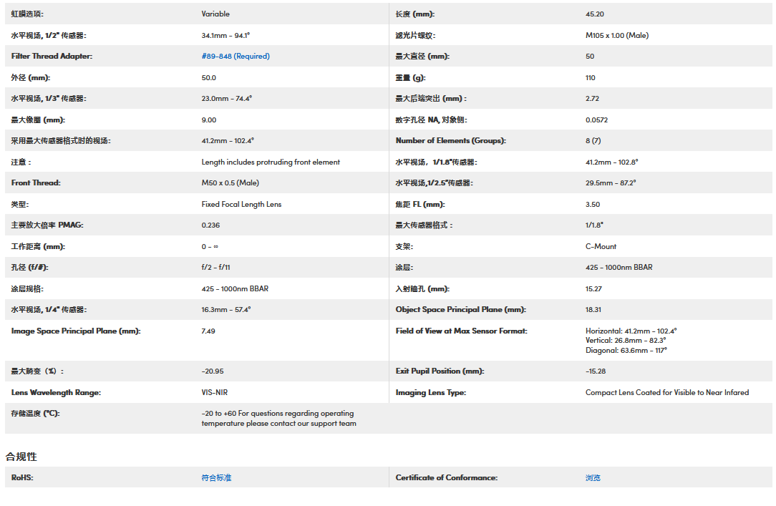The image size is (776, 506).
Task: Click the f/2 - f/11 aperture value
Action: (x=215, y=267)
